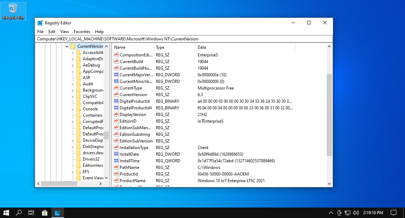The height and width of the screenshot is (218, 405).
Task: Launch Microsoft Store from taskbar
Action: point(45,212)
